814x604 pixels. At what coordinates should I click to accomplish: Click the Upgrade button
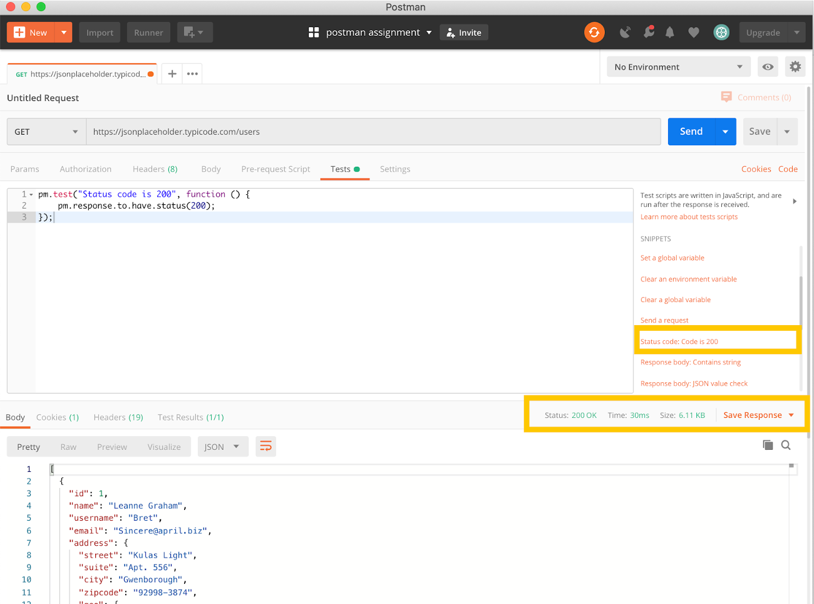[763, 33]
